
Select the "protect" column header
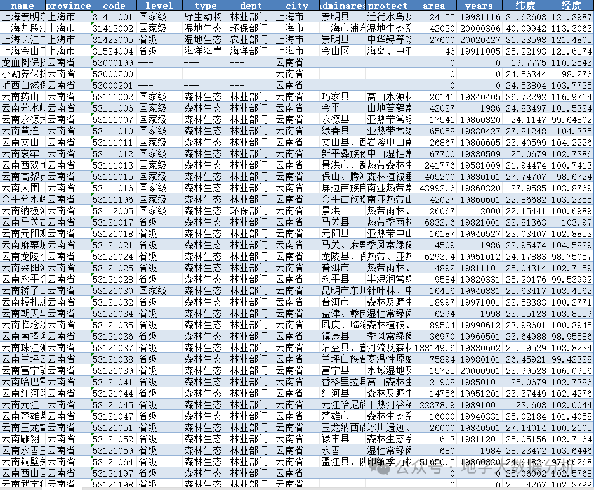(x=388, y=6)
